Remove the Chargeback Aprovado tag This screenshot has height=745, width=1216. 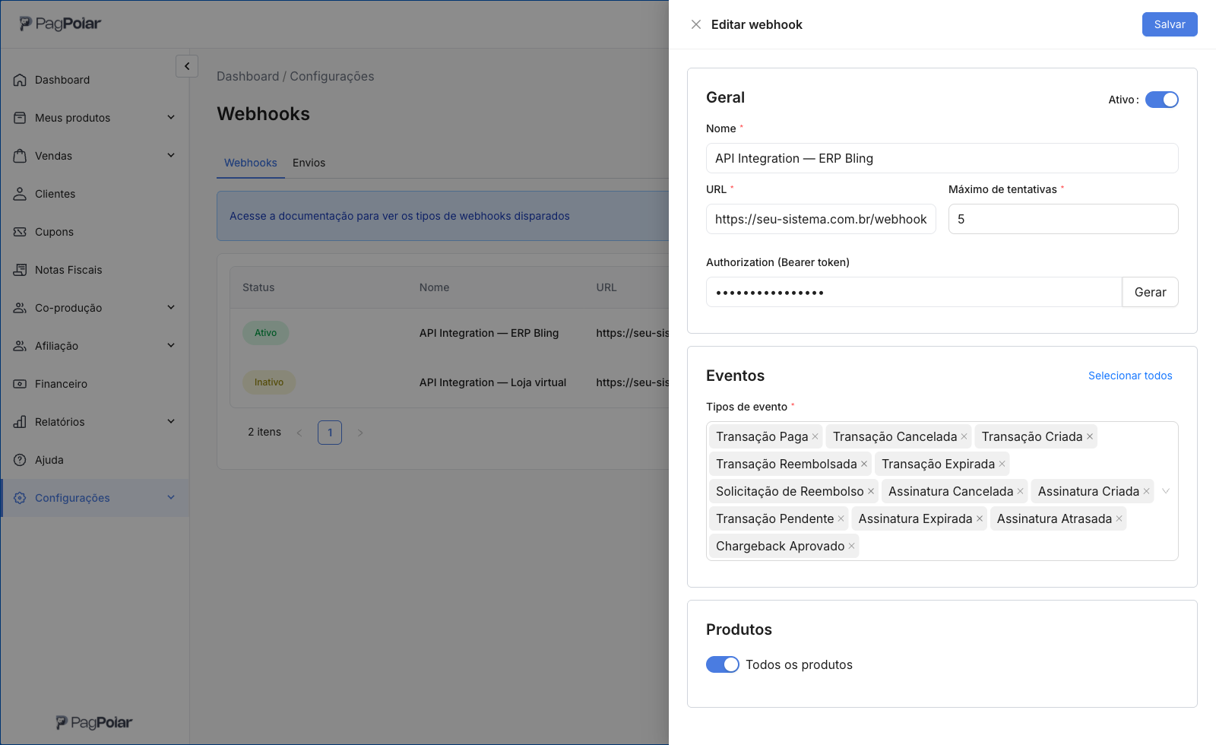click(x=851, y=546)
